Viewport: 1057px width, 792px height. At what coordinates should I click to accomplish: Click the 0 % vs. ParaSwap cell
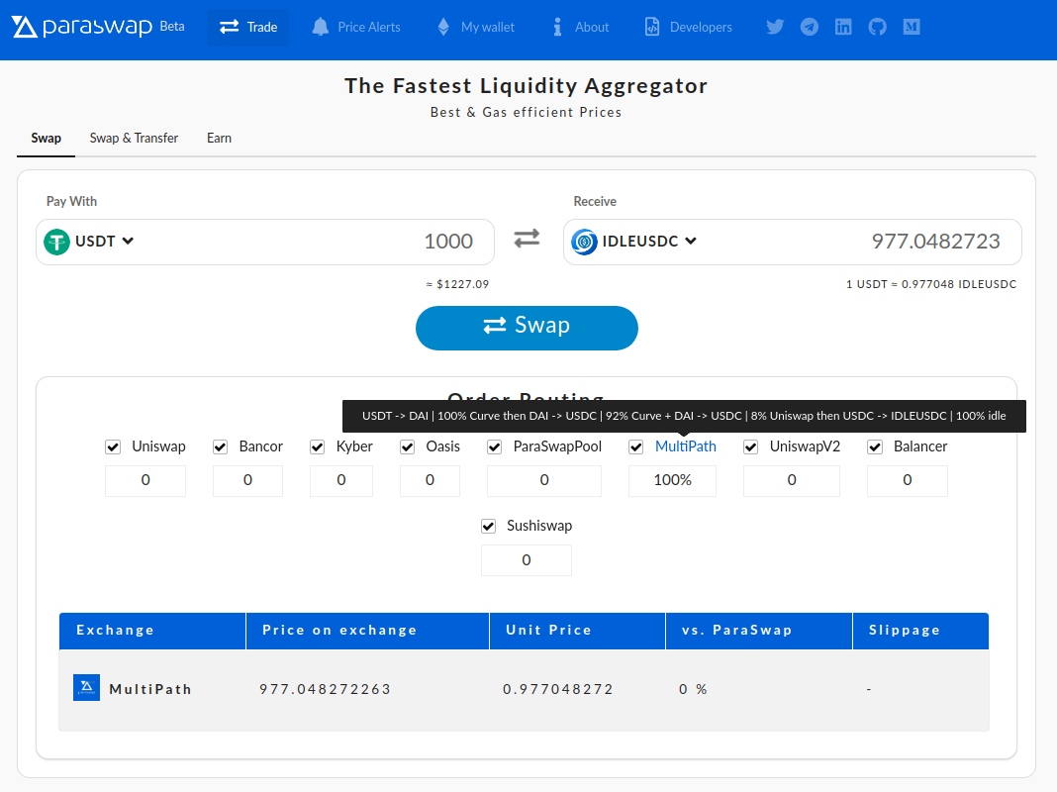[693, 689]
